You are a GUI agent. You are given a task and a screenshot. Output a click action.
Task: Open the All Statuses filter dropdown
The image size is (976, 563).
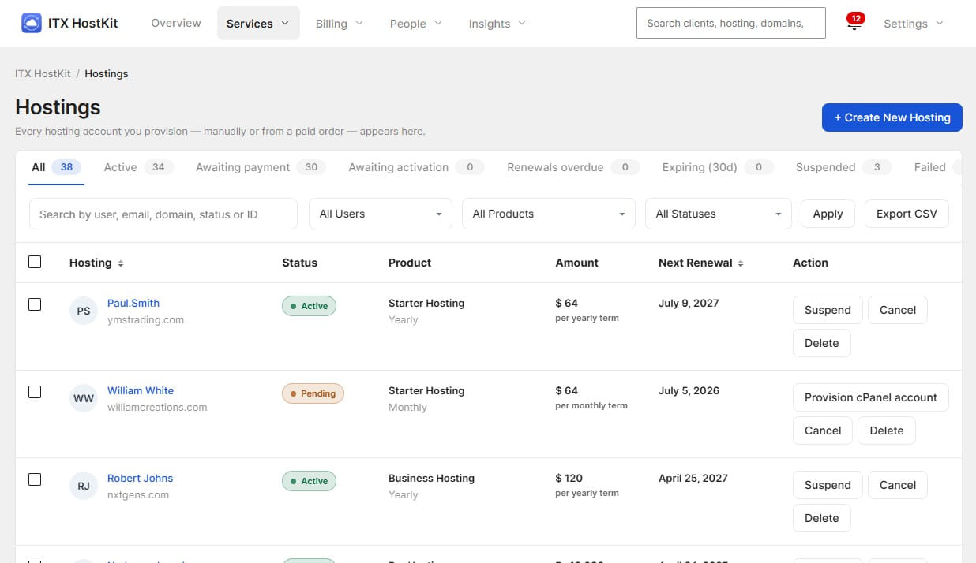coord(719,214)
